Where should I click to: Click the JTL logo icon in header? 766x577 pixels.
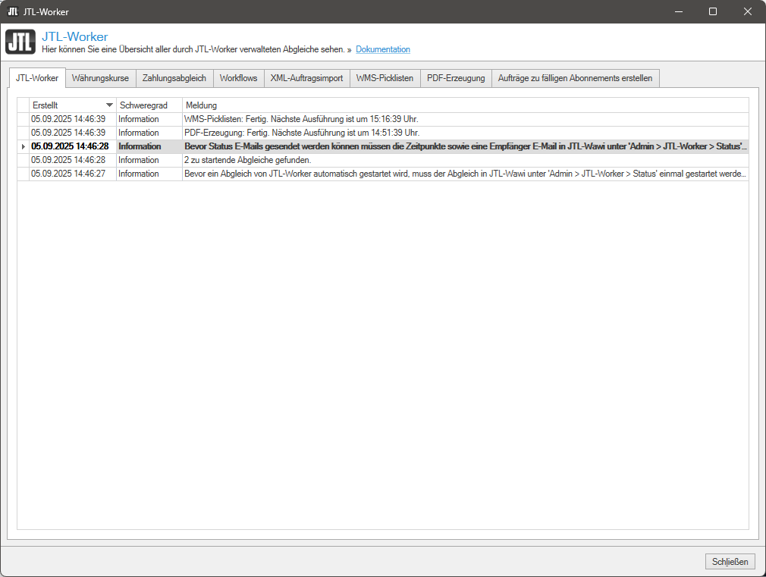coord(20,42)
